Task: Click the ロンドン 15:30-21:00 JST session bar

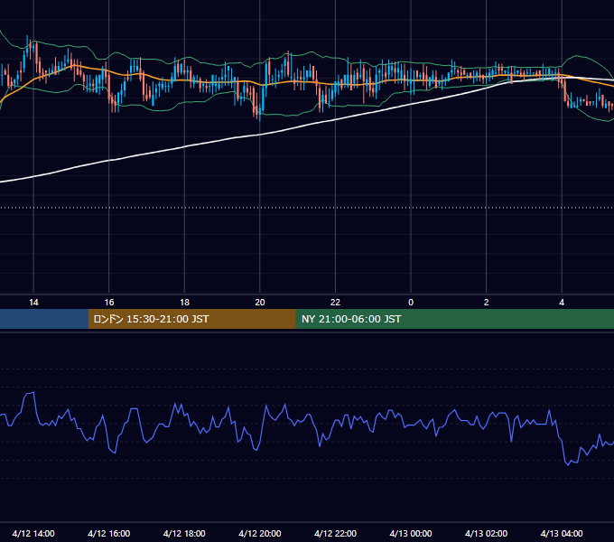Action: tap(191, 319)
